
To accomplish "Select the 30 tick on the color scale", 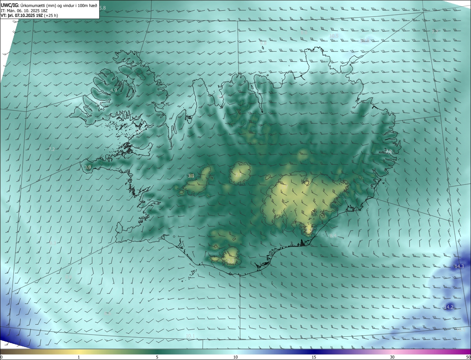I will point(392,357).
